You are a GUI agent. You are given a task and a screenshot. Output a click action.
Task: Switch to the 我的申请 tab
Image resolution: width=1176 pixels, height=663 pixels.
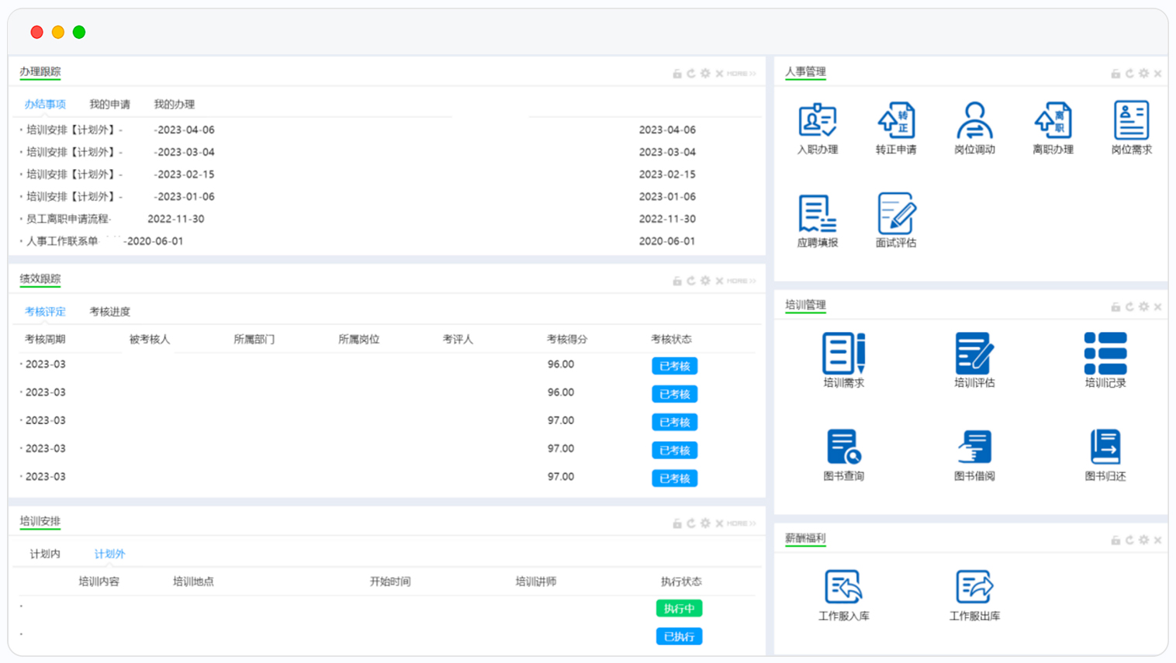[109, 104]
